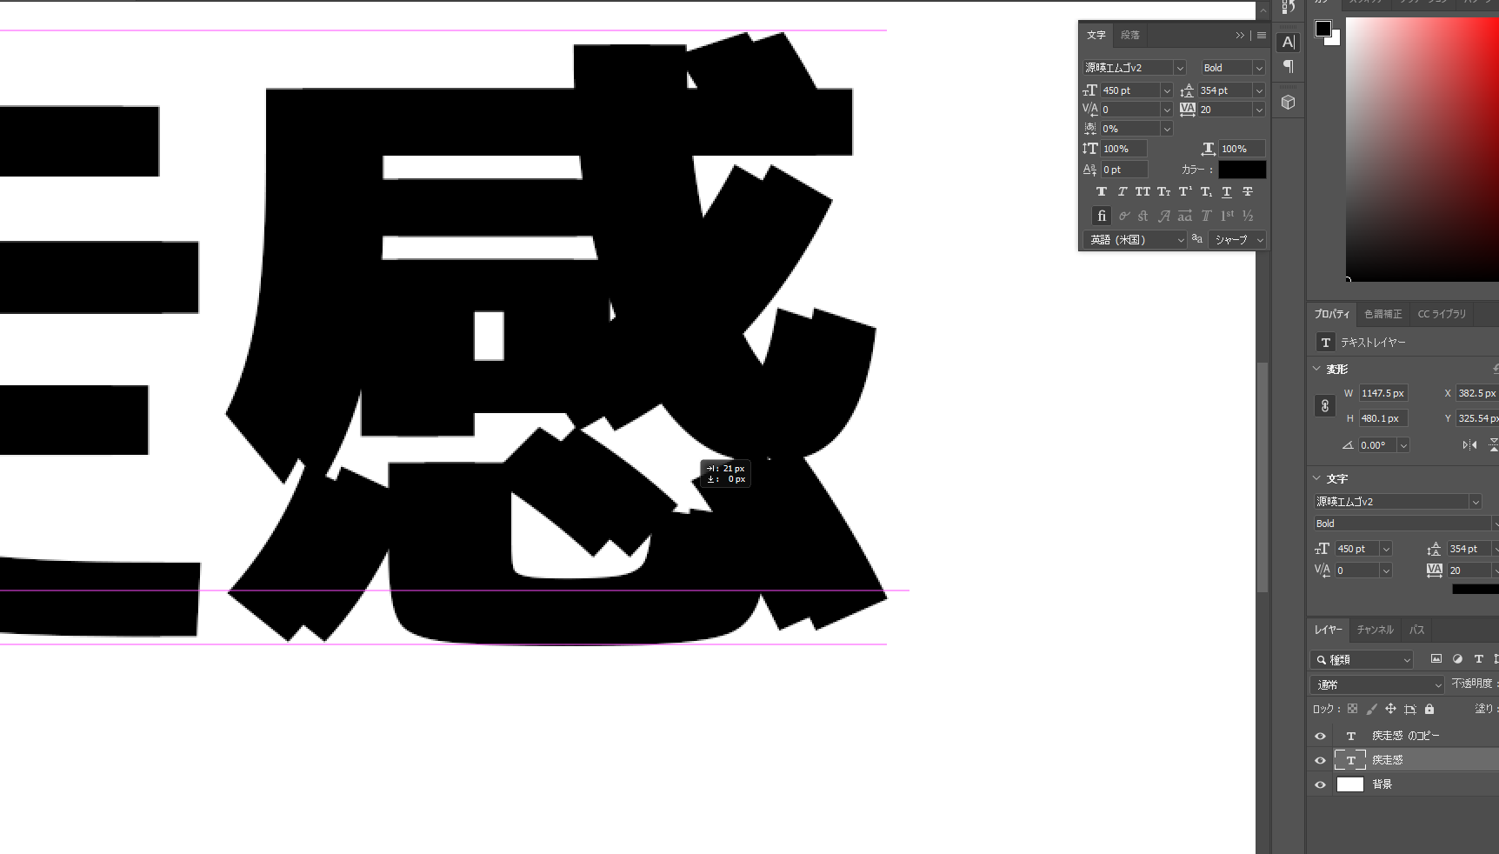The width and height of the screenshot is (1499, 854).
Task: Collapse the Character panel with double arrows
Action: 1240,36
